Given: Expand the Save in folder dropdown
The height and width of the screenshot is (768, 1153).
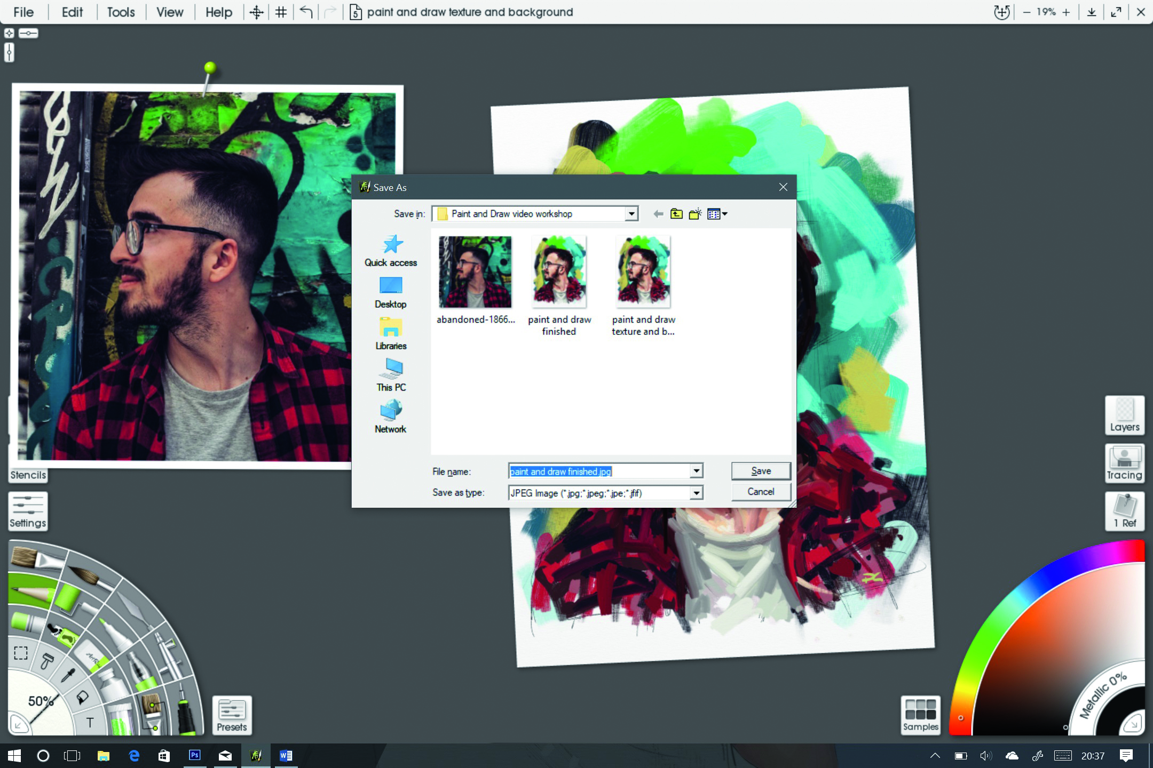Looking at the screenshot, I should (x=631, y=214).
